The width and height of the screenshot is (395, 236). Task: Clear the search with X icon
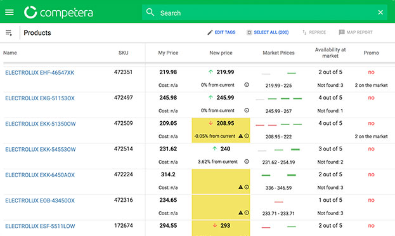pos(380,12)
